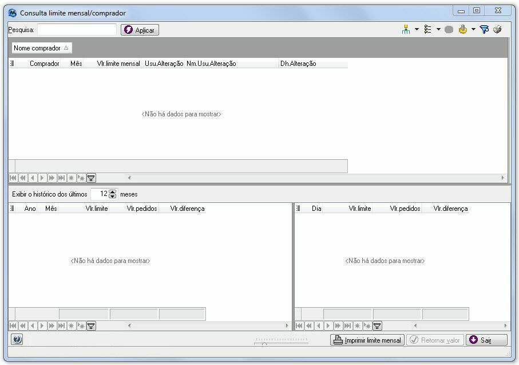Click the blue funnel filter icon in toolbar
The image size is (519, 365).
tap(484, 29)
